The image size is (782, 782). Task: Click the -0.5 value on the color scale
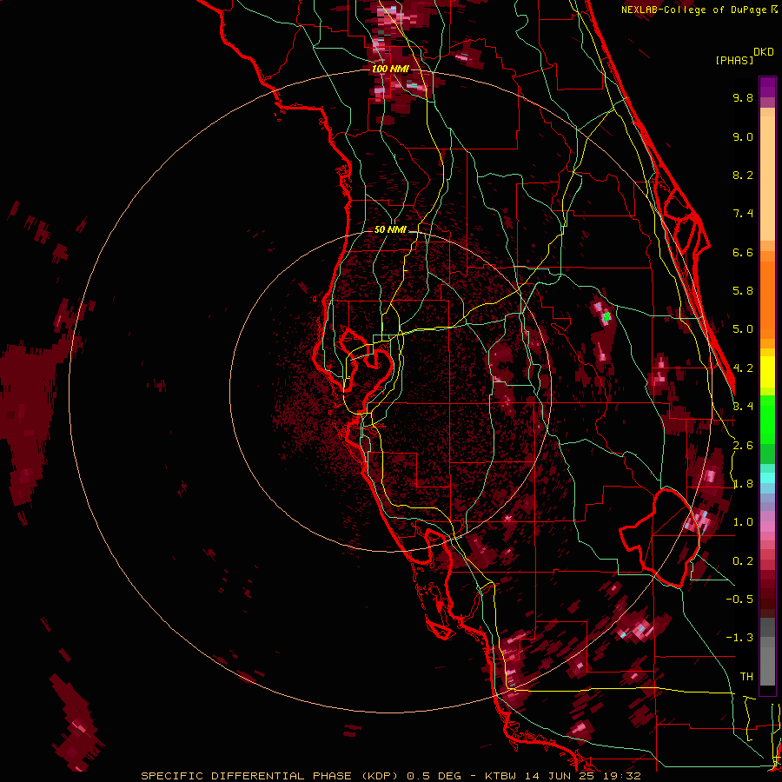coord(739,600)
